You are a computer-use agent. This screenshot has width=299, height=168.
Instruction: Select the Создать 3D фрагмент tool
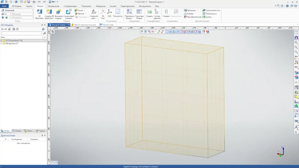click(49, 14)
